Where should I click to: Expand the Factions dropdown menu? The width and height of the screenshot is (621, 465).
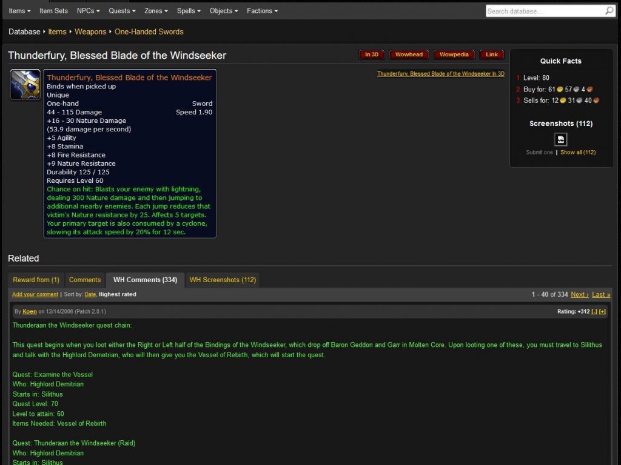coord(262,11)
